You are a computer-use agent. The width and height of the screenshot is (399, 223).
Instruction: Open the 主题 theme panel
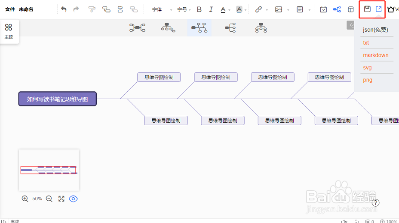coord(9,31)
